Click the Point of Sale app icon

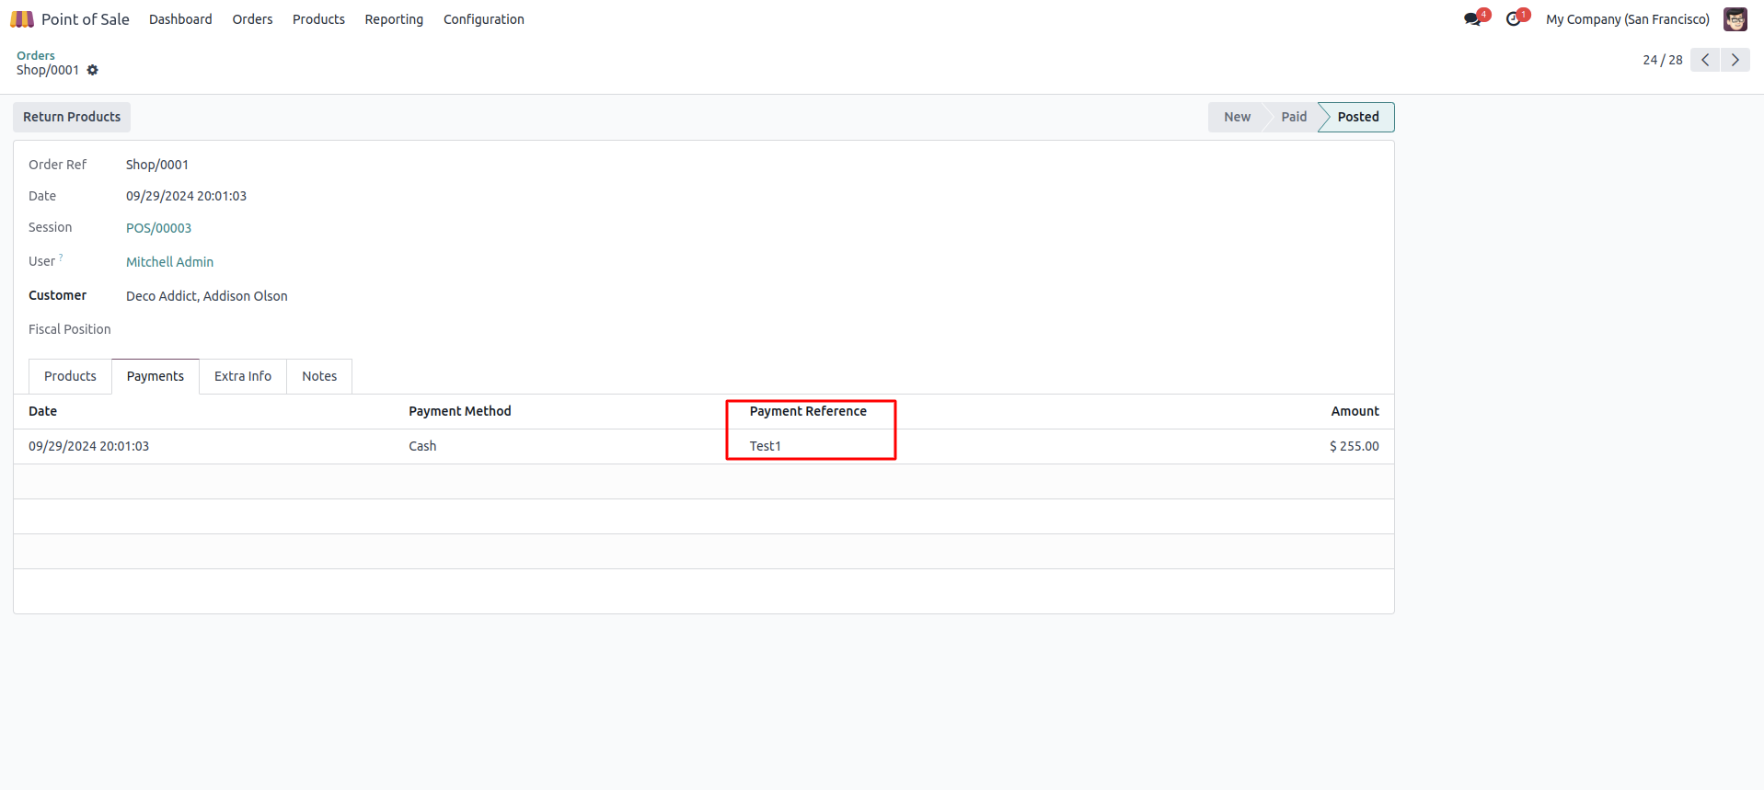pos(22,19)
